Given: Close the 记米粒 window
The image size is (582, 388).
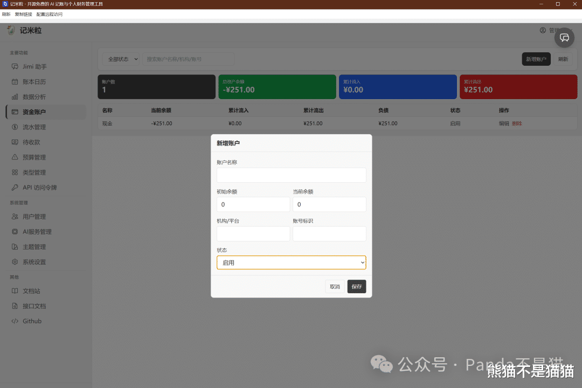Looking at the screenshot, I should [574, 4].
